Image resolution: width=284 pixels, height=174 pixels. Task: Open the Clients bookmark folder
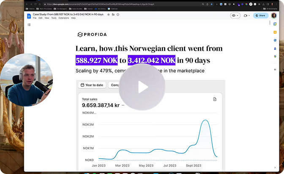tap(30, 9)
